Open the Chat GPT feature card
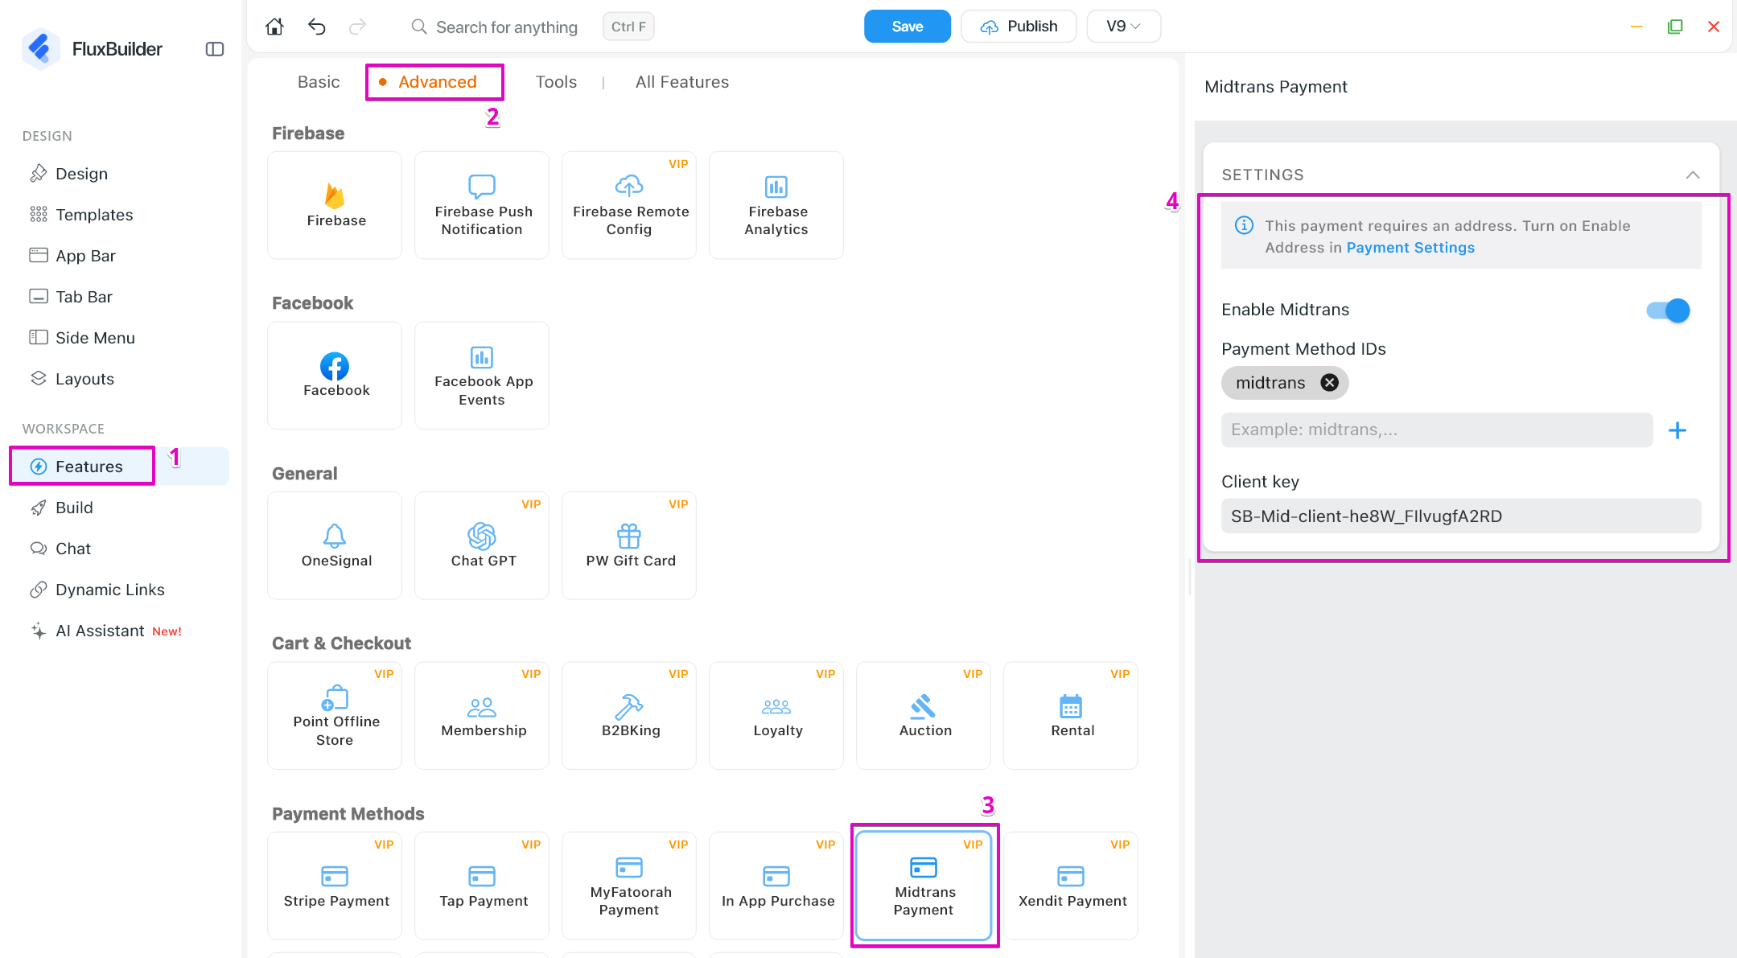Image resolution: width=1737 pixels, height=958 pixels. 482,545
